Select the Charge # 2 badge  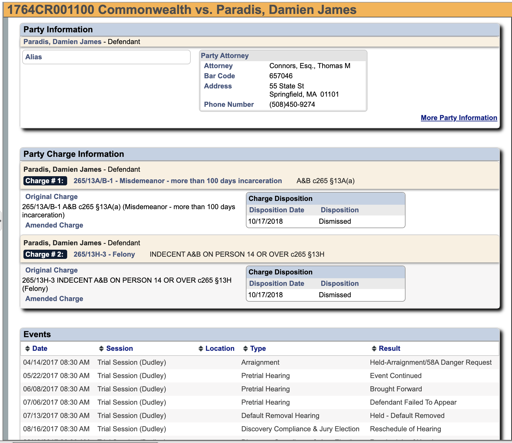click(45, 254)
